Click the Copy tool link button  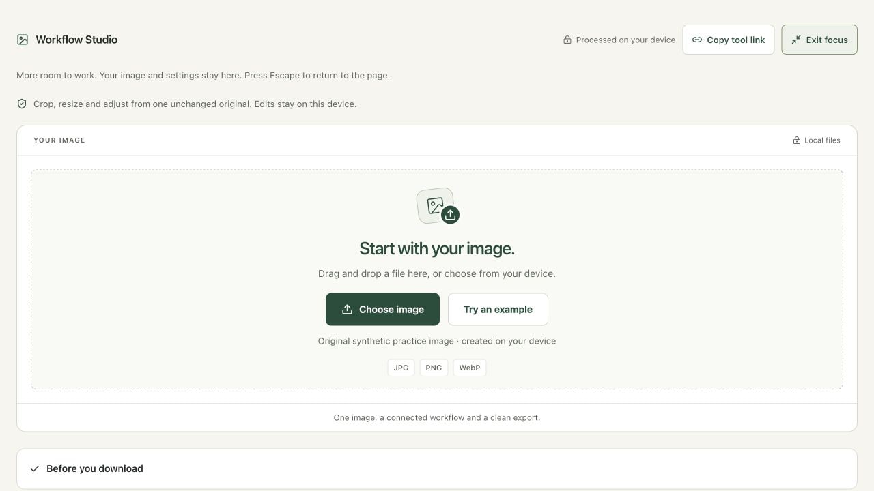728,40
